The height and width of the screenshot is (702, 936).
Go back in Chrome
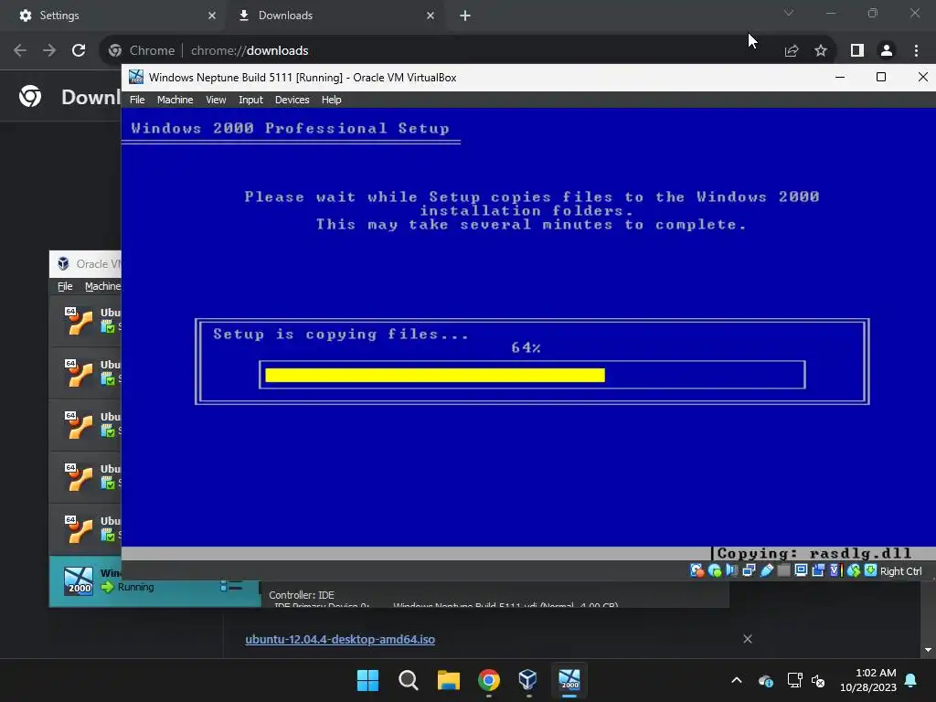[20, 50]
